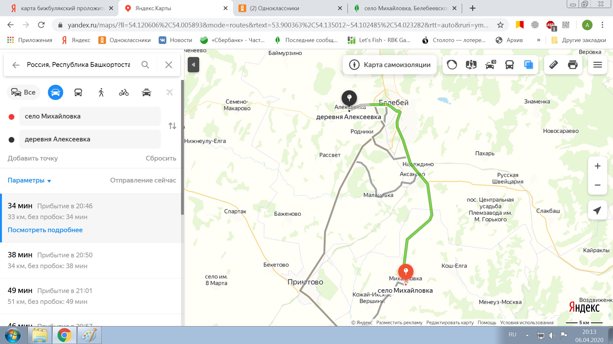Bookmark this page with star

(x=500, y=25)
